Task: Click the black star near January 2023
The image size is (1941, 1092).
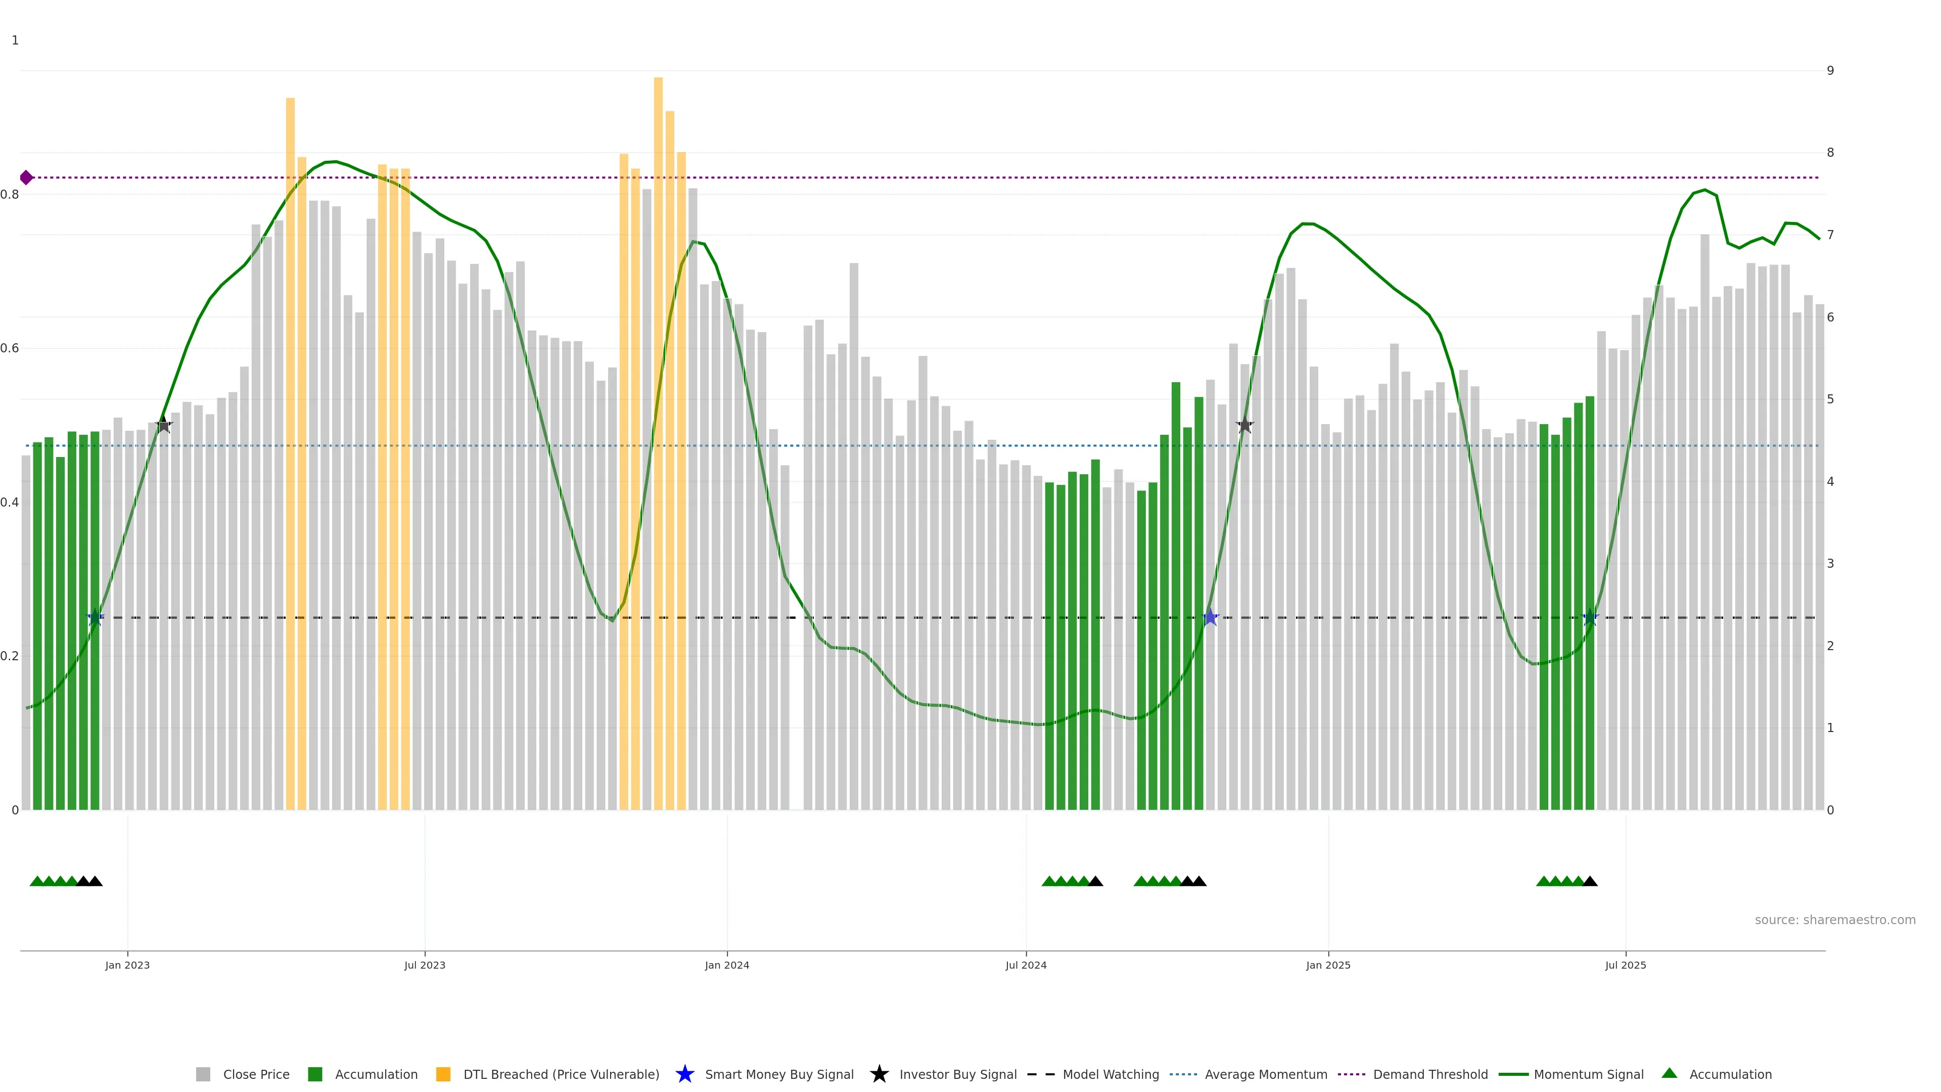Action: click(x=163, y=425)
